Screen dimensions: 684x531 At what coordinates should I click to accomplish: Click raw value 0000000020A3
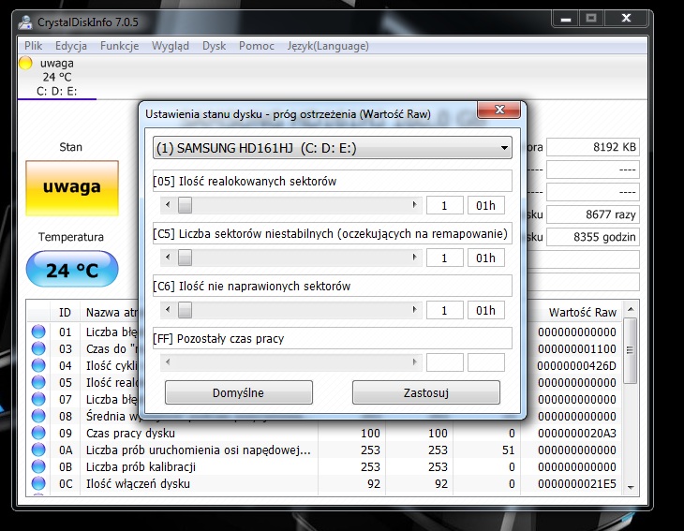click(x=576, y=433)
